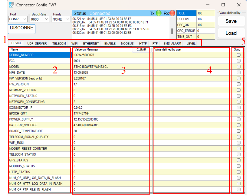Click the Connected status text
248x196 pixels.
(100, 14)
